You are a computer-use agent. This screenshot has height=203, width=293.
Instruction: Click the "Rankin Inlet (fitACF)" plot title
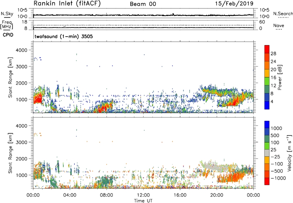67,4
